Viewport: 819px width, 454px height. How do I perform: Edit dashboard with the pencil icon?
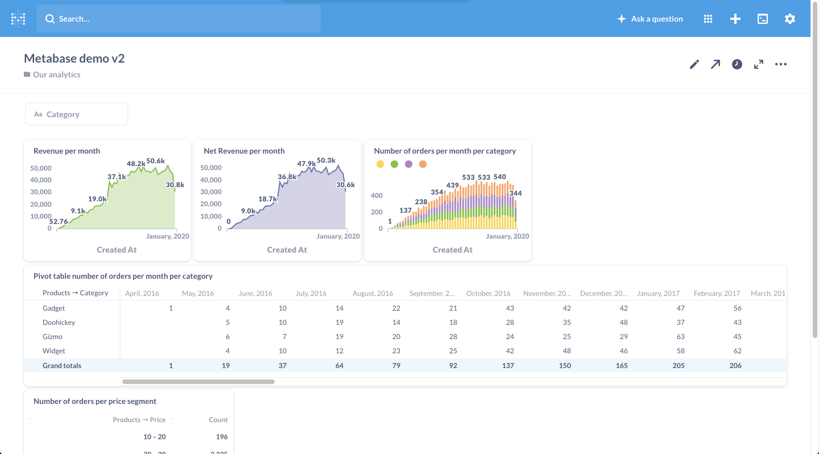(694, 64)
